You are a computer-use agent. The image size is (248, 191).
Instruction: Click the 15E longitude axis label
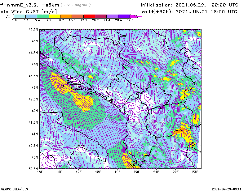click(x=40, y=172)
